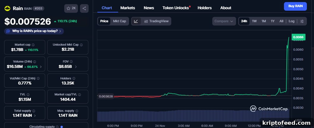Set chart range to All
Image resolution: width=314 pixels, height=128 pixels.
tap(281, 21)
